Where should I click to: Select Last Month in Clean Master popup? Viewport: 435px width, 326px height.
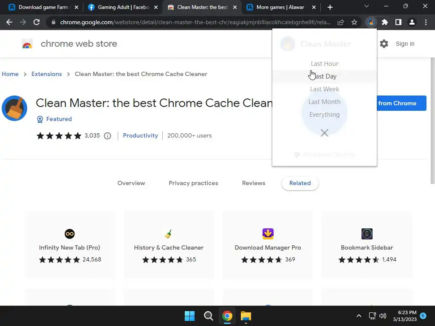click(325, 102)
